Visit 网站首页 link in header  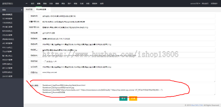click(x=205, y=4)
